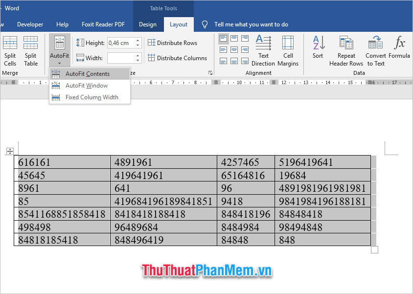The image size is (413, 294).
Task: Click Distribute Rows
Action: click(173, 43)
